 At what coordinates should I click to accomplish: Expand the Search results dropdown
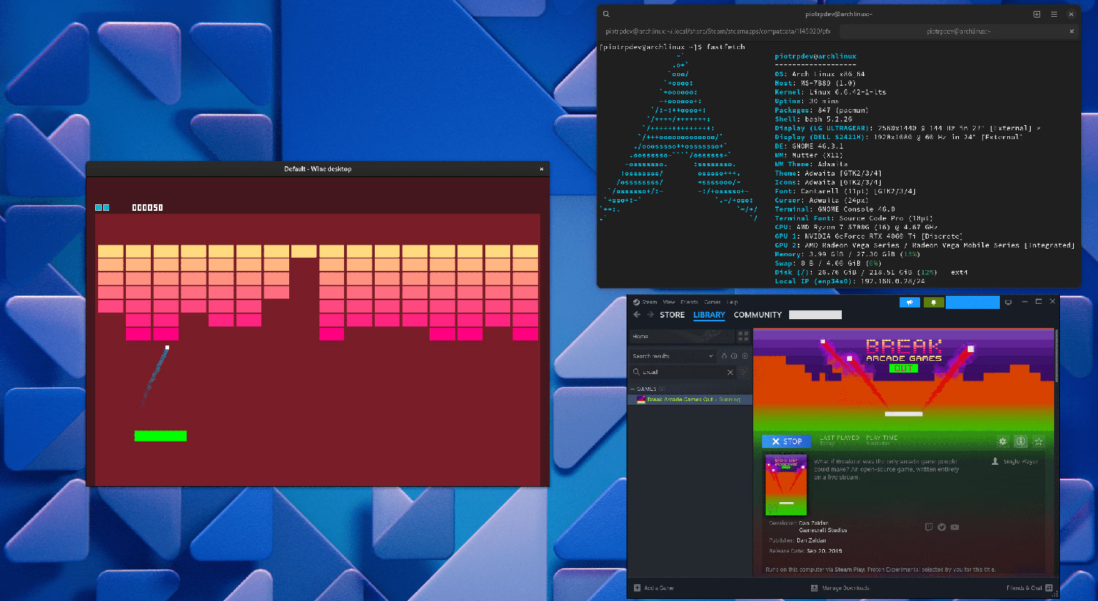coord(710,356)
